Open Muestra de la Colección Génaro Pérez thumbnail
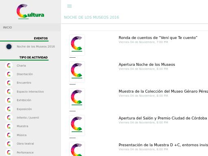 77,99
